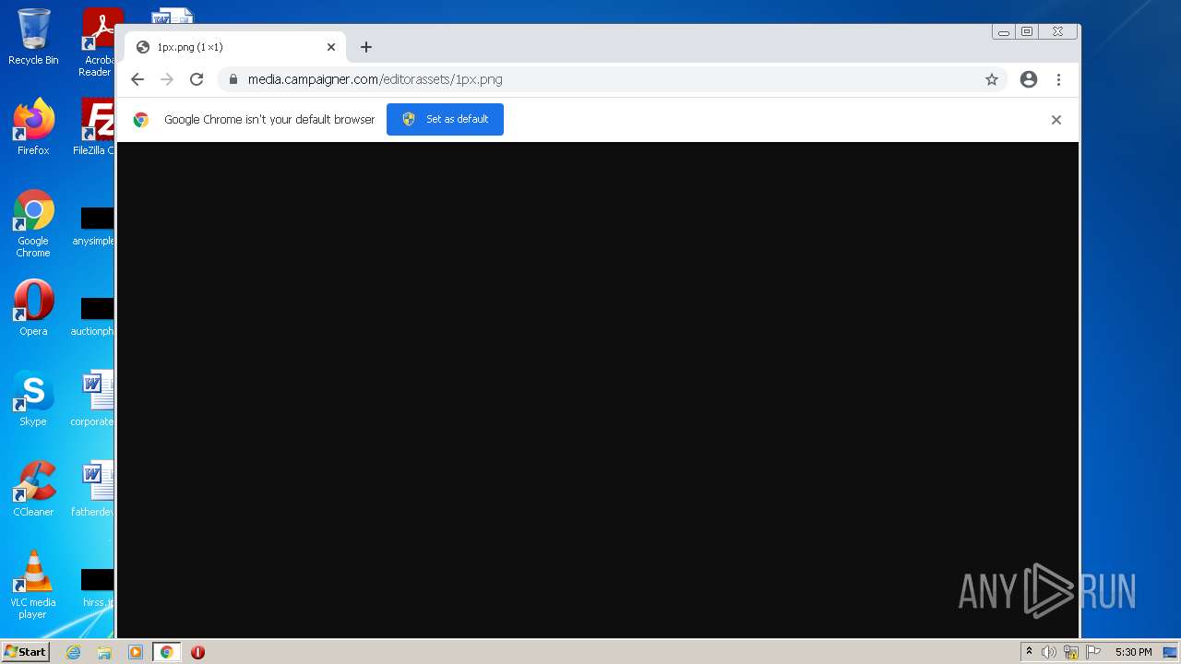Switch to Chrome in the taskbar
Screen dimensions: 1181x664
pyautogui.click(x=166, y=652)
